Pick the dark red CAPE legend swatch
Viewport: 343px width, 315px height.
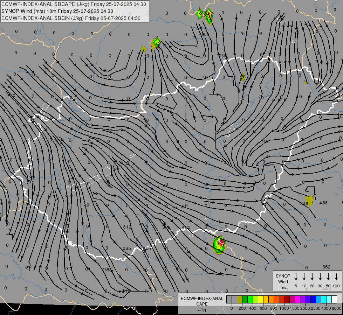pos(287,299)
